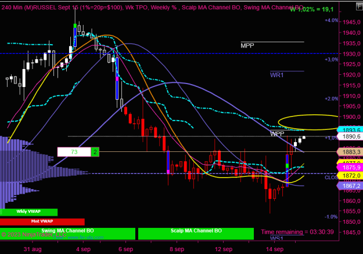This screenshot has width=363, height=254.
Task: Click the purple 1867,2 price marker
Action: pyautogui.click(x=350, y=186)
